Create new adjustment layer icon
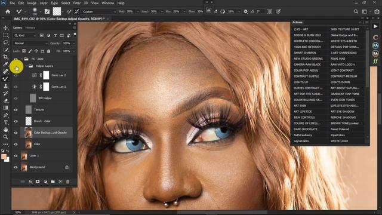Screen dimensions: 382x215 point(45,182)
